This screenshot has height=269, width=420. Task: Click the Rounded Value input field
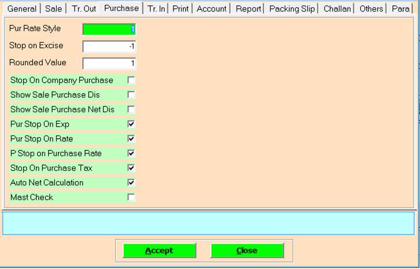click(x=109, y=63)
